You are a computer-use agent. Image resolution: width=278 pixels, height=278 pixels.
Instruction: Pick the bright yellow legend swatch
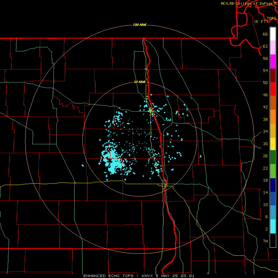(x=273, y=144)
